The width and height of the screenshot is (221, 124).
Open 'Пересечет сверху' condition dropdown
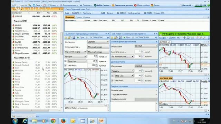[x=75, y=52]
